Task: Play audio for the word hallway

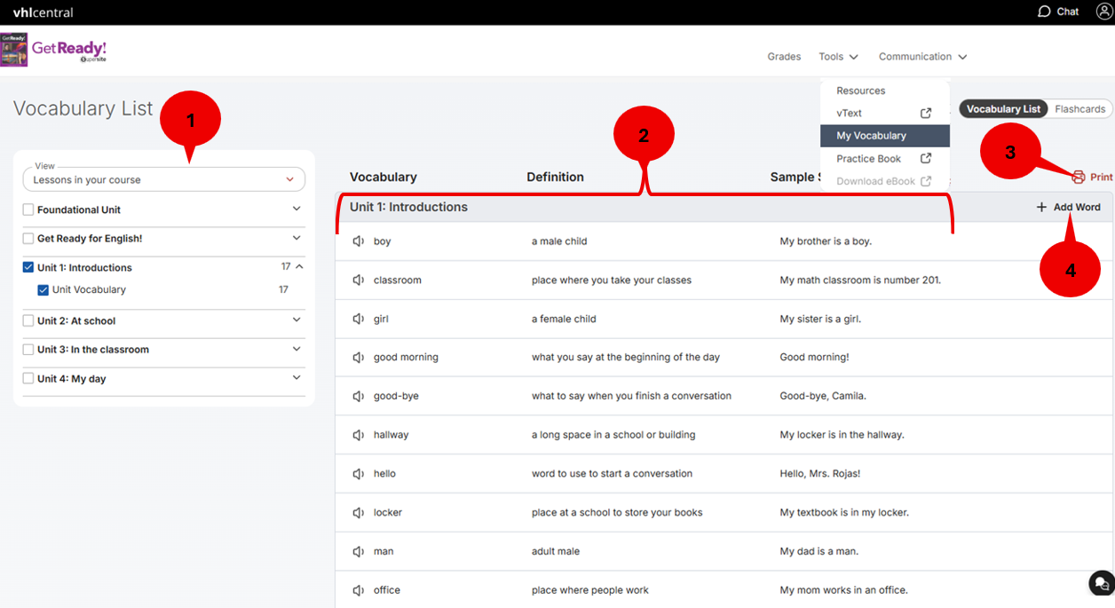Action: (359, 435)
